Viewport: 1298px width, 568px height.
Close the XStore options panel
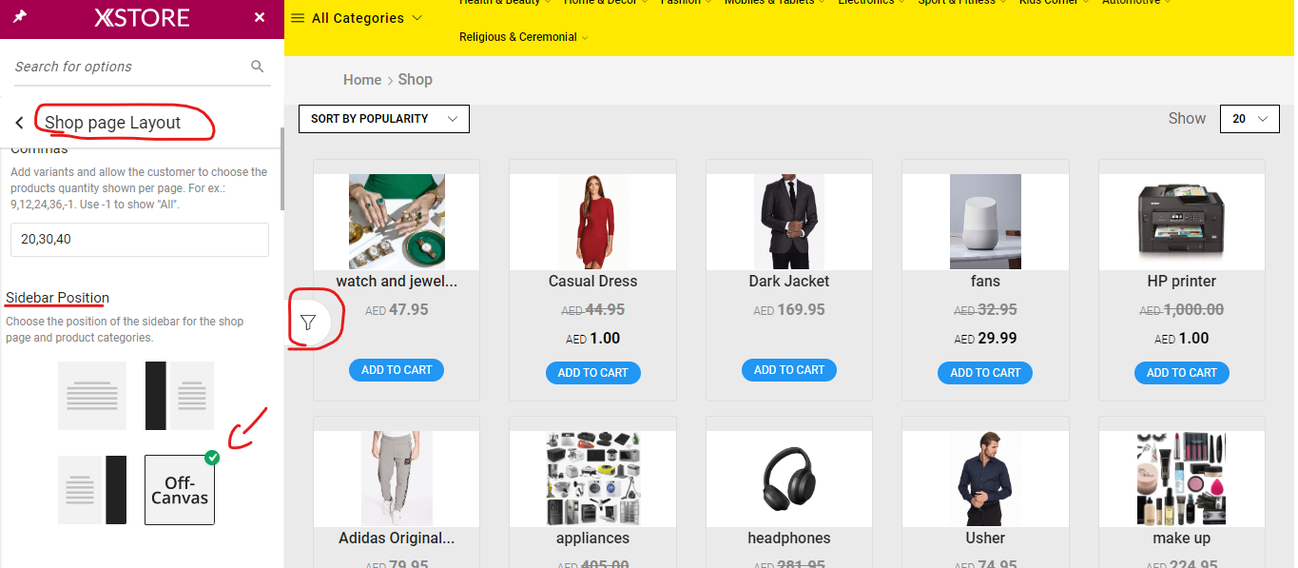[260, 18]
